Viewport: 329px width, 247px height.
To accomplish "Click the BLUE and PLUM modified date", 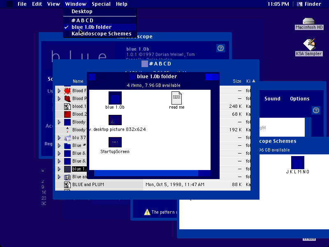I will 175,184.
